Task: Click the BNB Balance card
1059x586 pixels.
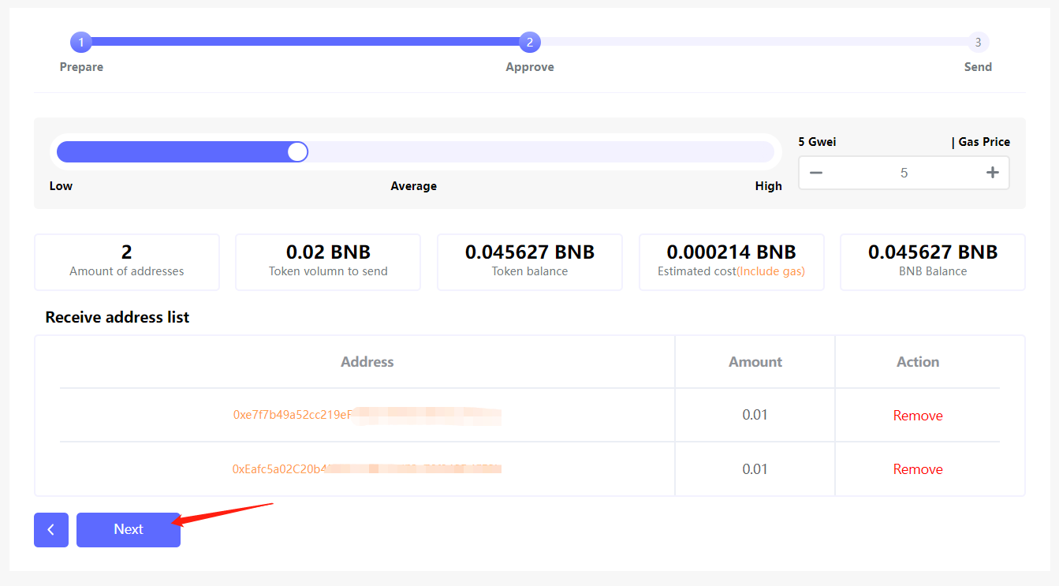Action: coord(933,262)
